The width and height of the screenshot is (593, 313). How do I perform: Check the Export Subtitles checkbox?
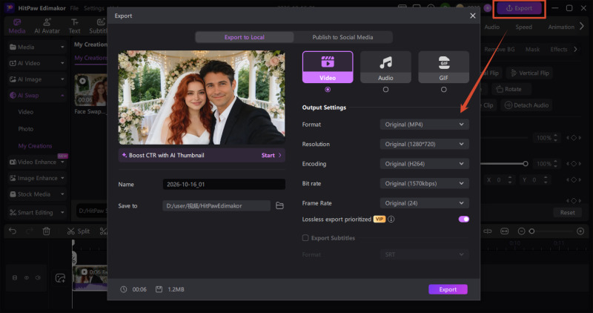(305, 237)
